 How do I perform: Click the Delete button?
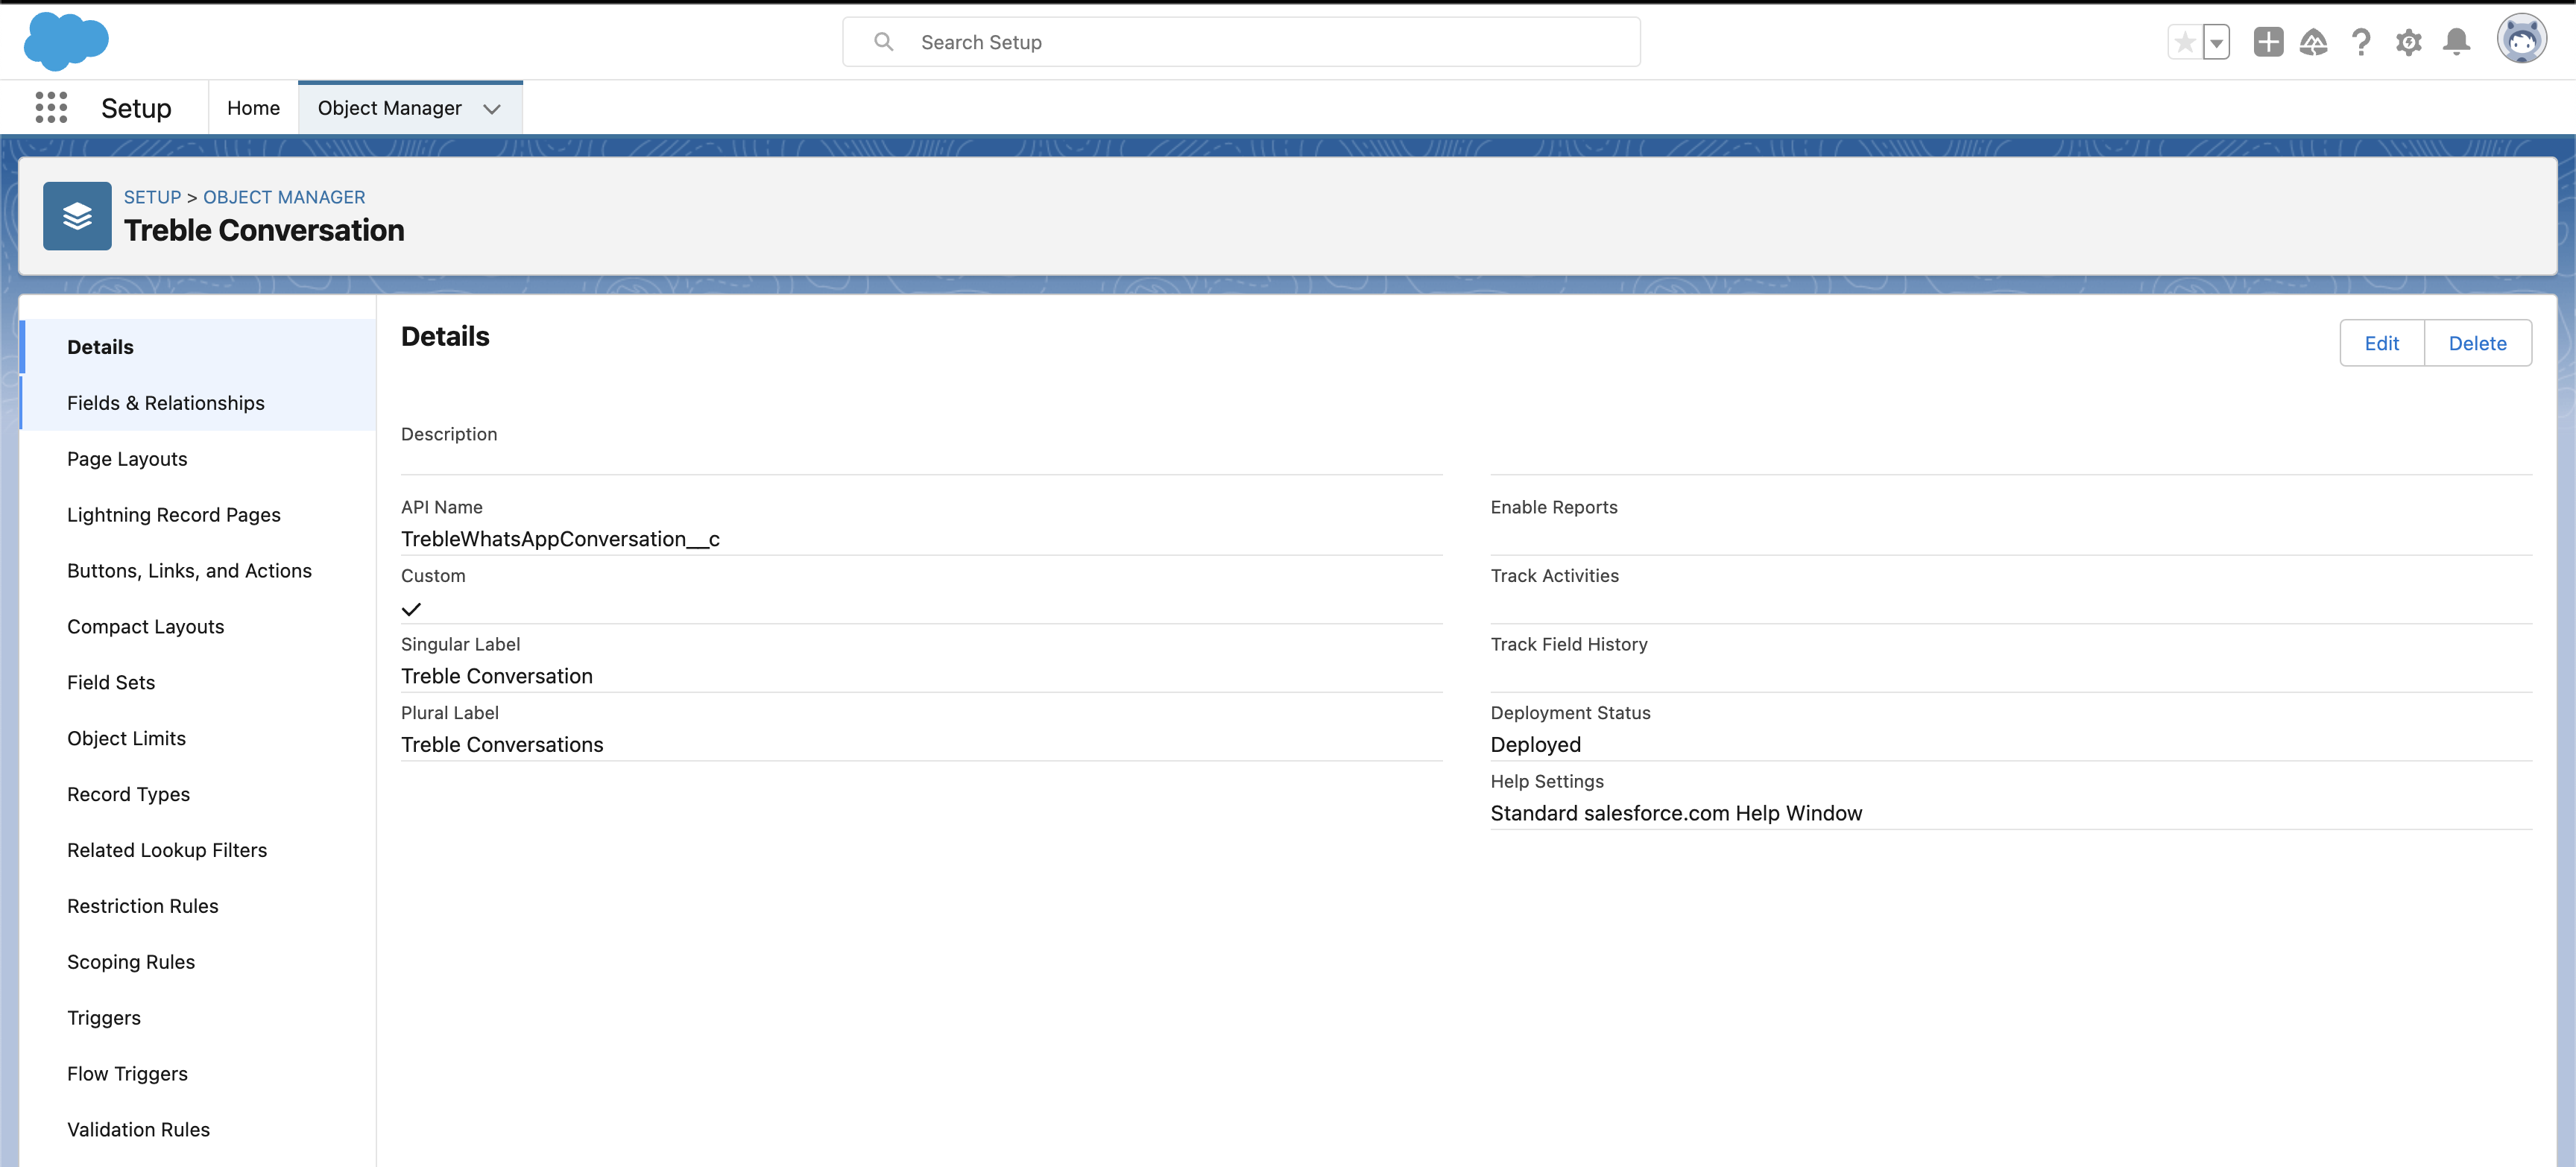2477,343
